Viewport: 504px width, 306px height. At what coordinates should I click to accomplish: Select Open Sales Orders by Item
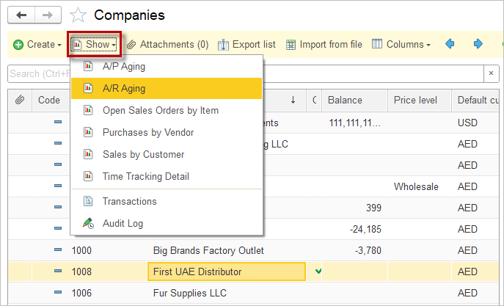pyautogui.click(x=160, y=111)
